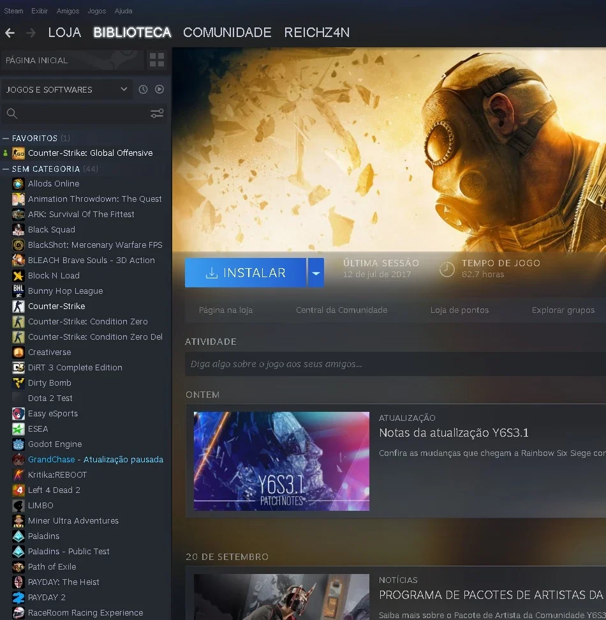Sort library by recent activity clock icon

pyautogui.click(x=143, y=89)
